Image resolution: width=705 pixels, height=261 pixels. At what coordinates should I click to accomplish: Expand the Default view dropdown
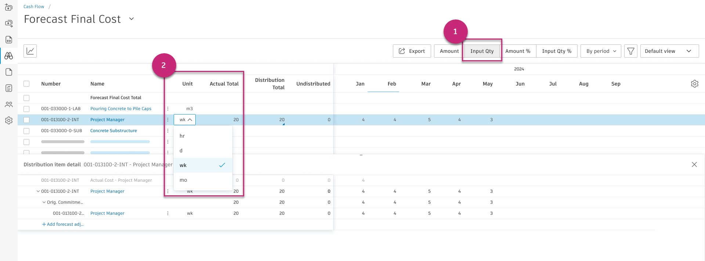669,51
